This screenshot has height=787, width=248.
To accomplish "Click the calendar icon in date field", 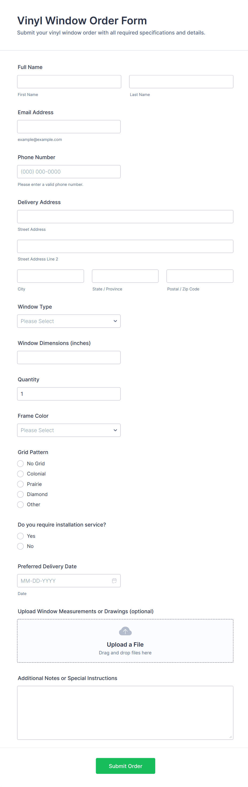I will [114, 581].
